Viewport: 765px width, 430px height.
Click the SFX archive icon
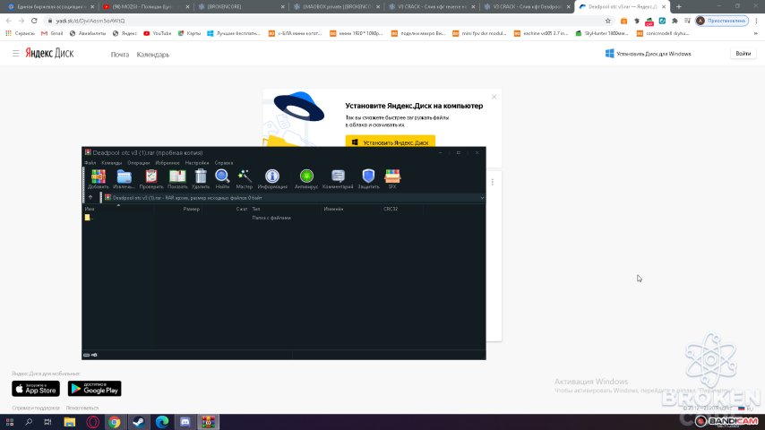[392, 178]
